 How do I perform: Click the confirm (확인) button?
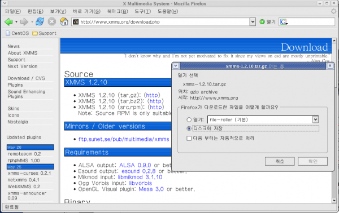312,161
